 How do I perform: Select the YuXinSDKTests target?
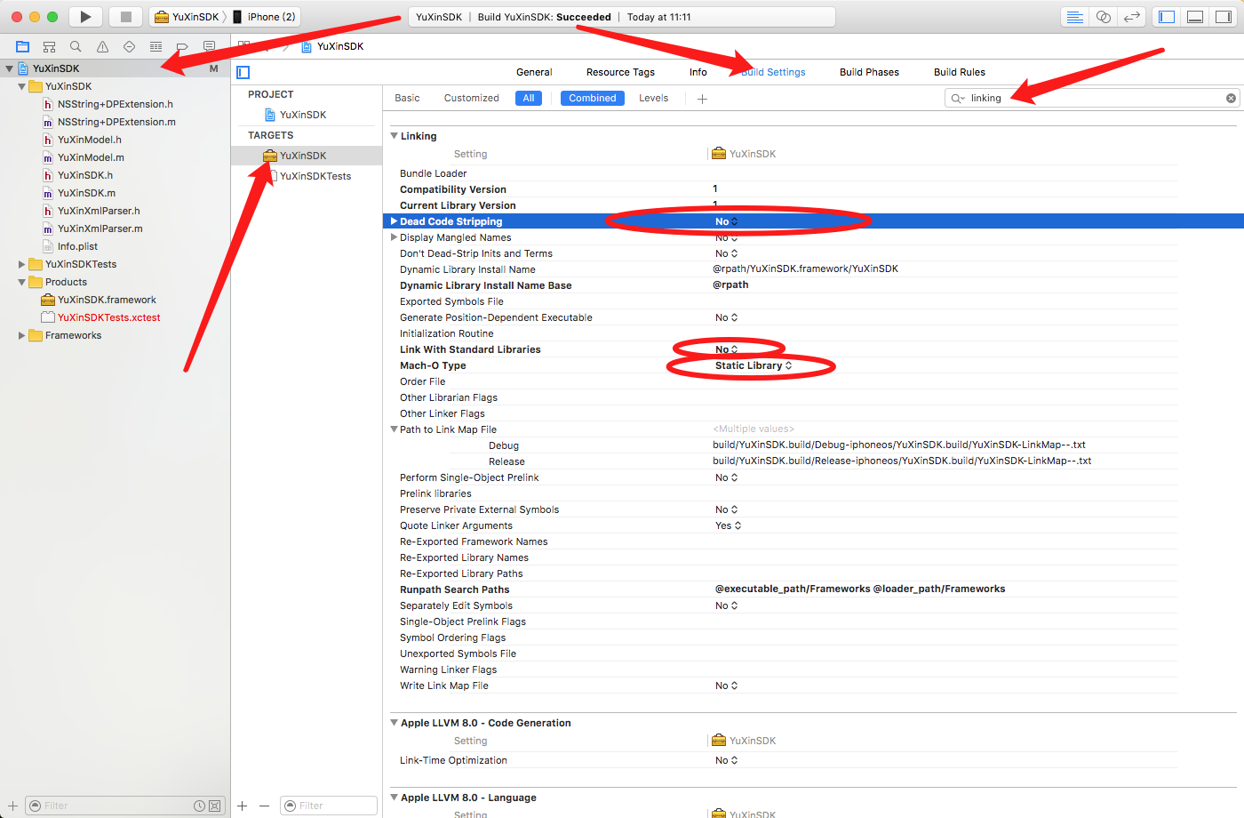[x=315, y=176]
